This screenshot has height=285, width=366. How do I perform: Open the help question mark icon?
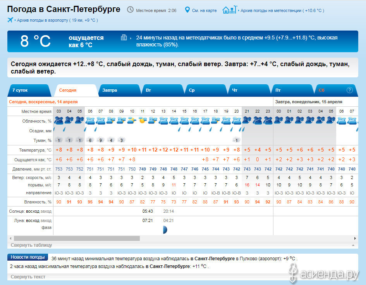coord(349,90)
